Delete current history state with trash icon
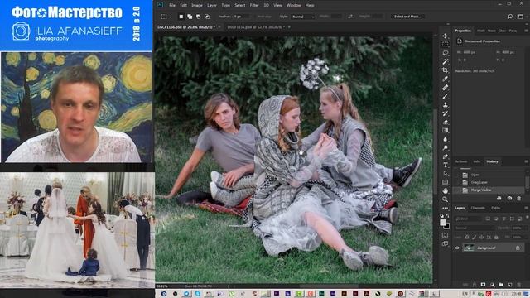530x298 pixels. click(x=519, y=199)
